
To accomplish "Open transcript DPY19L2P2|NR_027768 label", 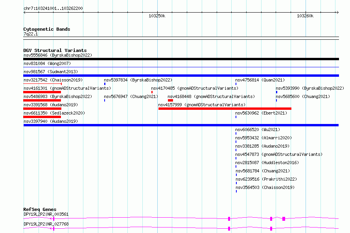I will point(46,224).
